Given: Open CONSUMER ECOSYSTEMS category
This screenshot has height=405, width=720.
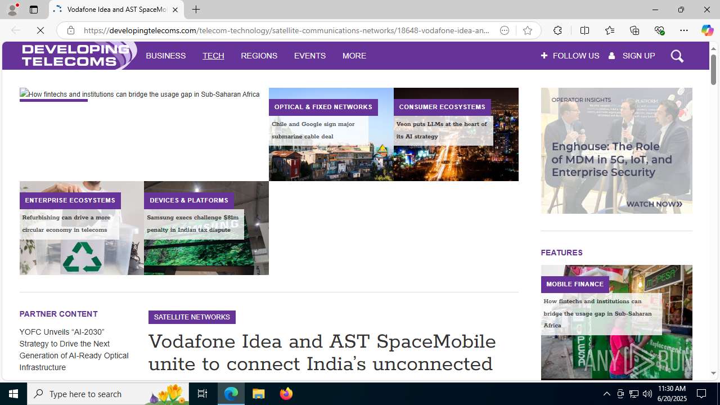Looking at the screenshot, I should coord(442,107).
